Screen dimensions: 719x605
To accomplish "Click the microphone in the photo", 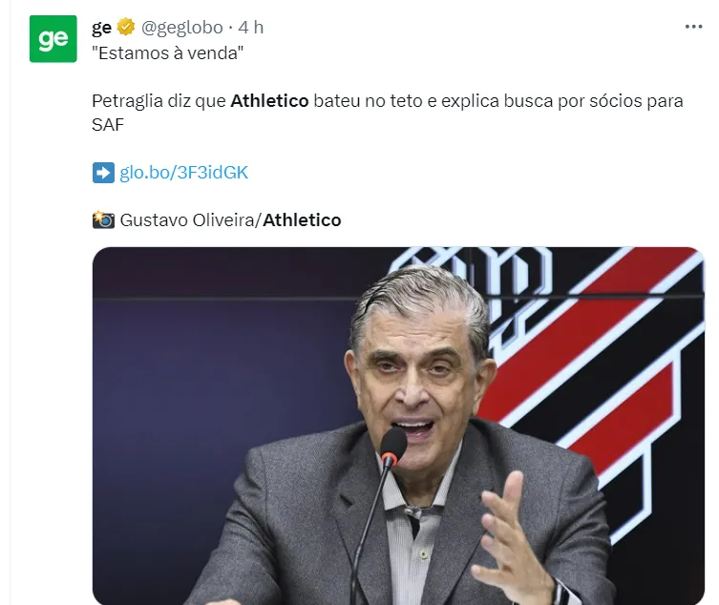I will pos(393,447).
